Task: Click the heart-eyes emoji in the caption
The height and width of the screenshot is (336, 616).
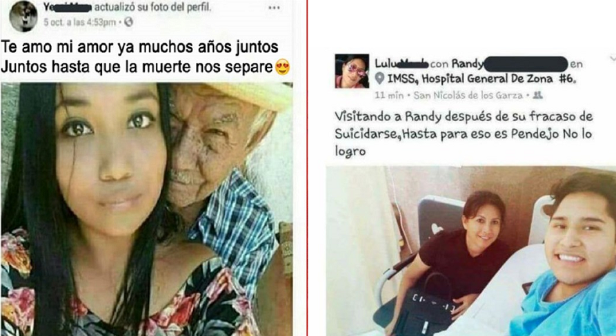Action: point(282,67)
